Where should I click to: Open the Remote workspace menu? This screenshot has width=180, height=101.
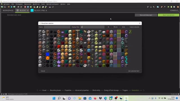[53, 4]
